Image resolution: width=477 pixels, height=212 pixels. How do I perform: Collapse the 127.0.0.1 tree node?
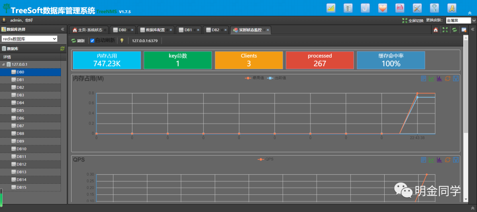4,64
